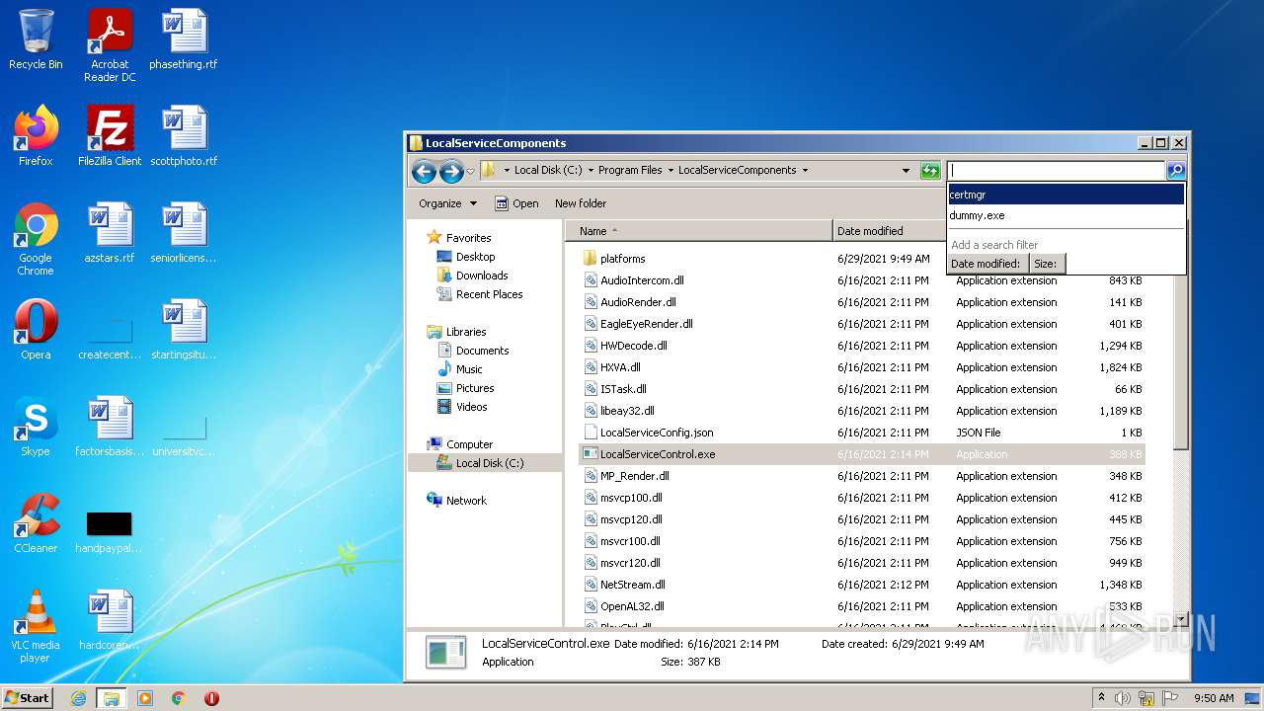Open Opera desktop shortcut
Screen dimensions: 1264x711
(36, 330)
